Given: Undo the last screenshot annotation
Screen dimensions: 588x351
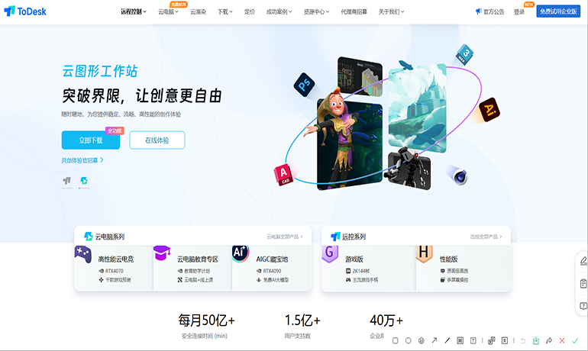Looking at the screenshot, I should [x=523, y=340].
